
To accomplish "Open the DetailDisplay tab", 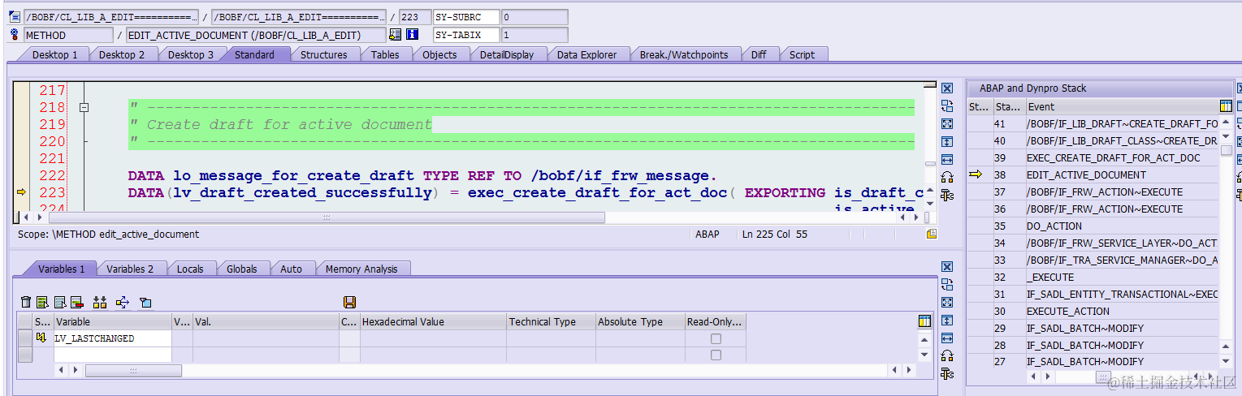I will (507, 54).
